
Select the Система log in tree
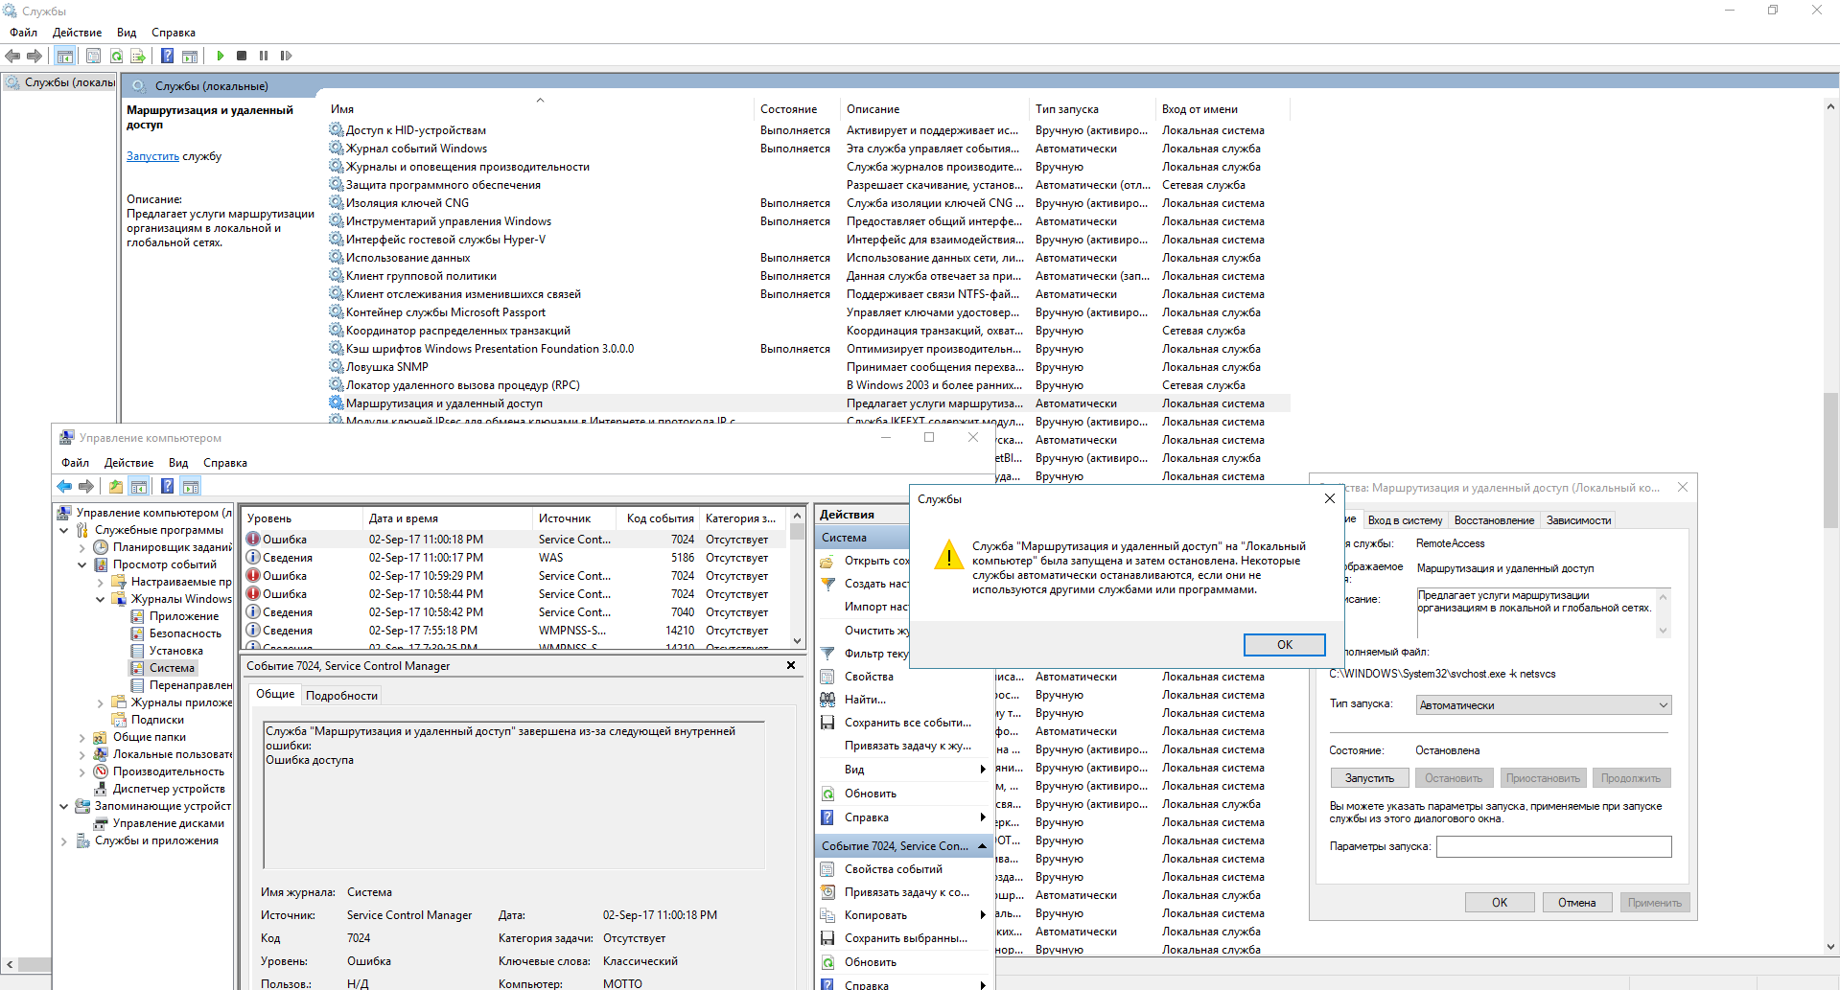pos(172,668)
